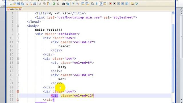Save the current file with the Save icon
Screen dimensions: 183x103
coord(18,4)
